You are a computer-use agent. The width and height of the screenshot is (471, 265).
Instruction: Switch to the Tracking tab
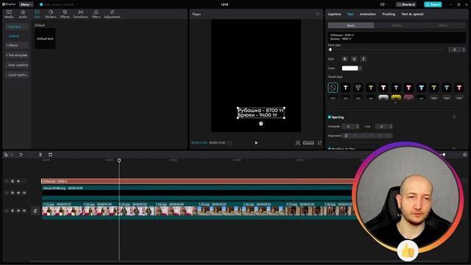(x=389, y=14)
